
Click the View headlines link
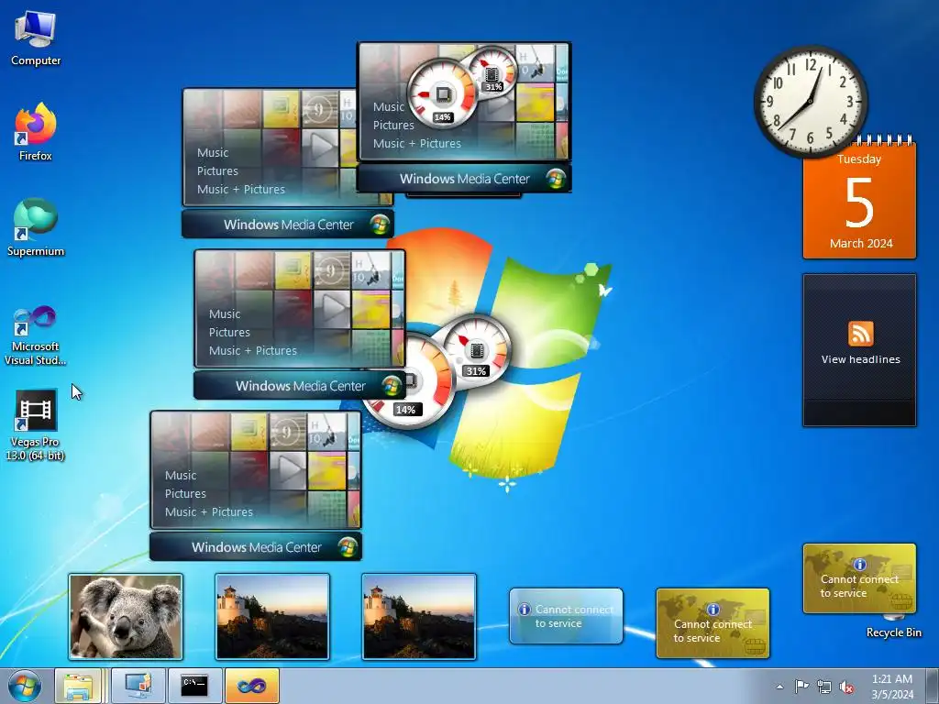[860, 359]
